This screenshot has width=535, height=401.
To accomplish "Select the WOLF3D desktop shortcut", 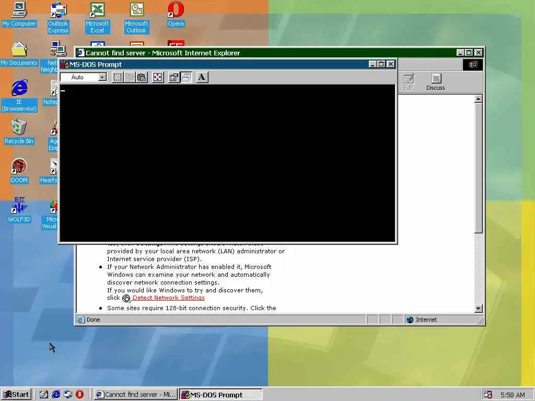I will (19, 210).
